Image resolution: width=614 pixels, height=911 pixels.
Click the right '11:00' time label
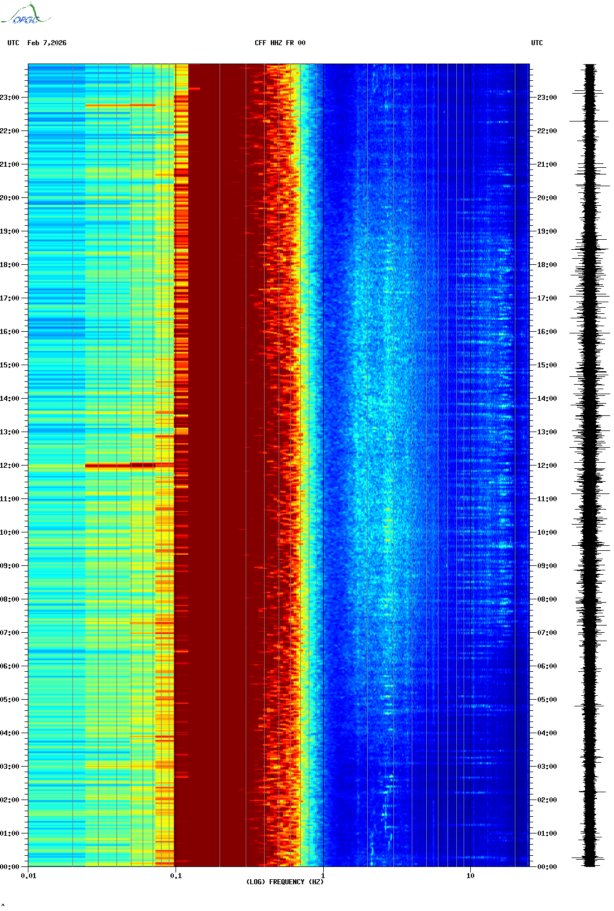click(547, 499)
